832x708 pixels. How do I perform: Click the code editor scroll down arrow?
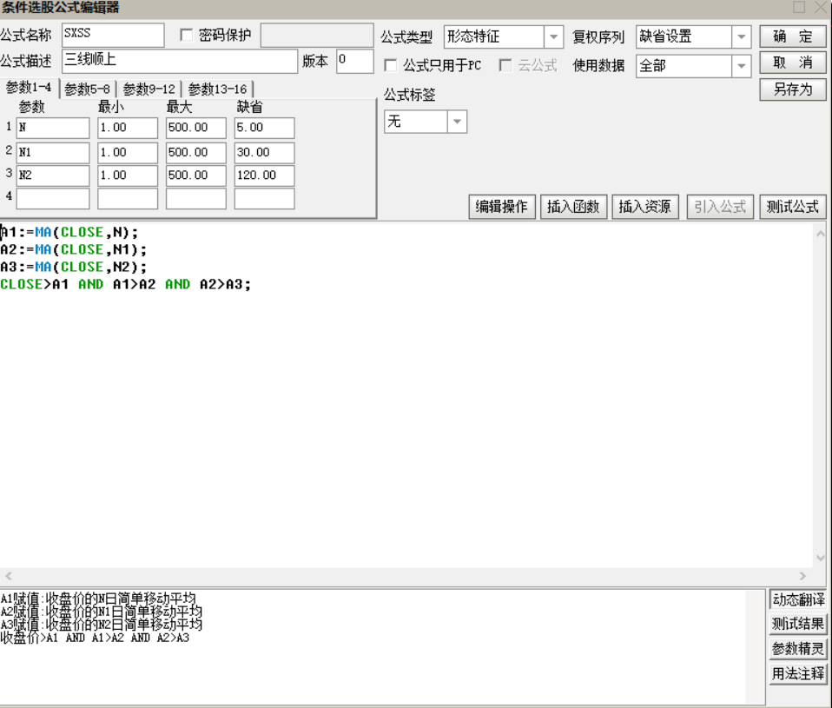coord(821,558)
